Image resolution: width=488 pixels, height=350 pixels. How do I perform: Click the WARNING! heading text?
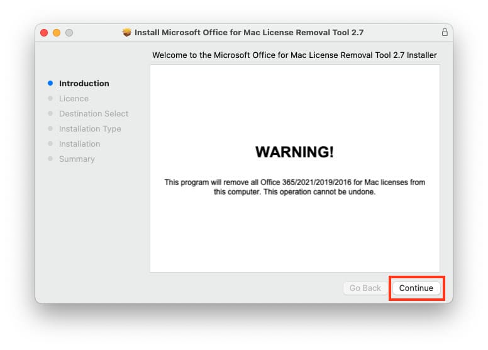tap(294, 152)
